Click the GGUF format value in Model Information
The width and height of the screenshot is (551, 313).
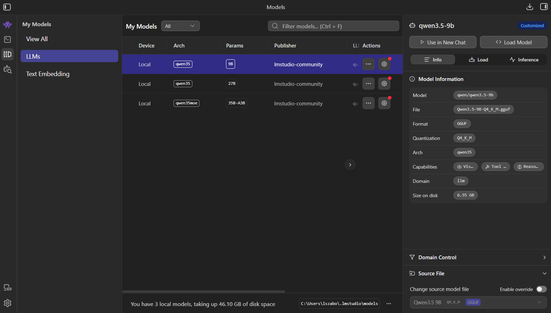pyautogui.click(x=462, y=124)
